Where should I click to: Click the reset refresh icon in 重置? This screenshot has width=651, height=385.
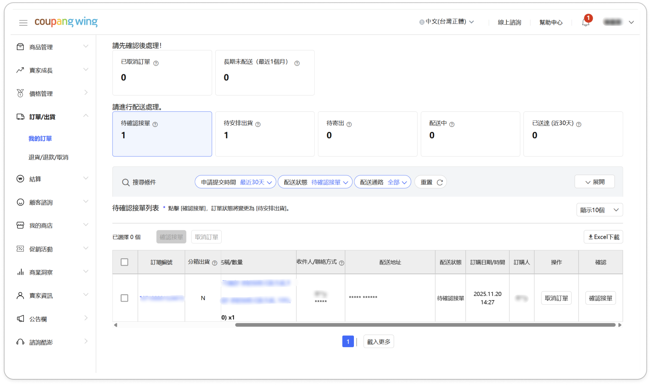click(x=440, y=183)
